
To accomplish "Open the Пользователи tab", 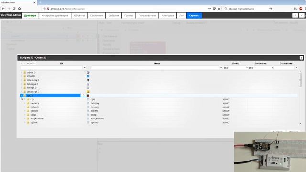I will pyautogui.click(x=147, y=16).
